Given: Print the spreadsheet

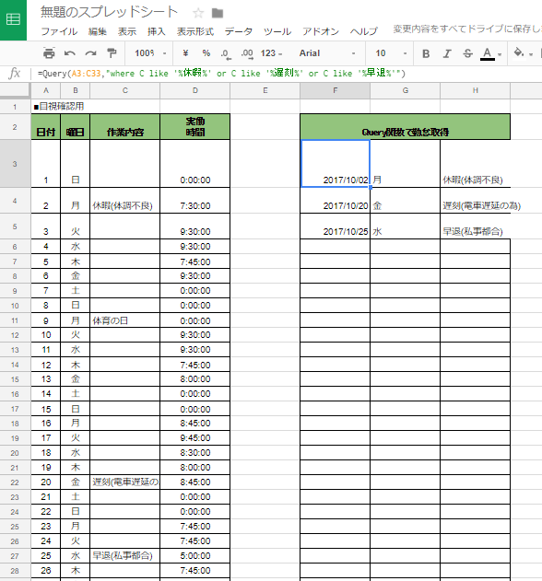Looking at the screenshot, I should coord(49,53).
